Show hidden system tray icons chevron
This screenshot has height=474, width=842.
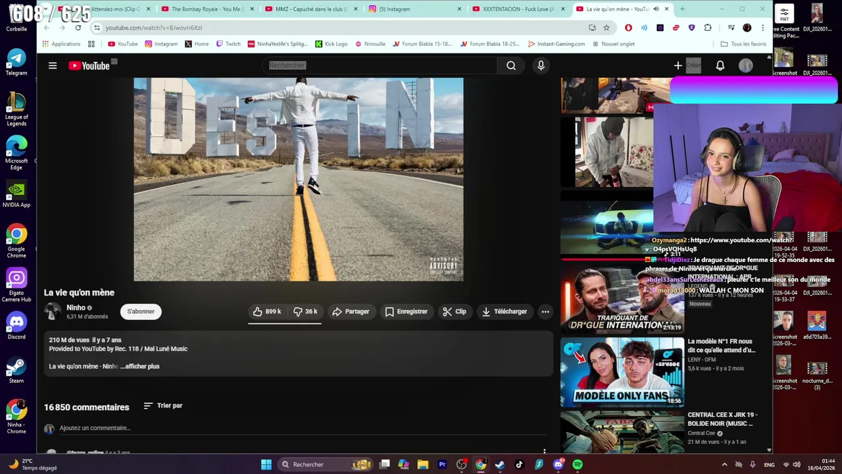point(724,465)
